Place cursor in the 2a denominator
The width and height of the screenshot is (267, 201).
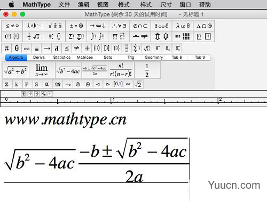(134, 176)
